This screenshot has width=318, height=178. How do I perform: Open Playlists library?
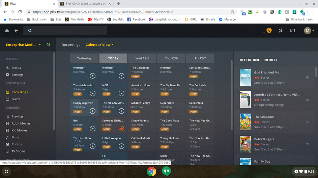[18, 117]
